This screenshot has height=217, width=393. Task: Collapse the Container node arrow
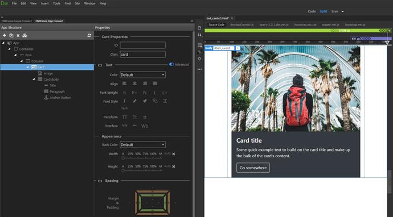pyautogui.click(x=10, y=49)
